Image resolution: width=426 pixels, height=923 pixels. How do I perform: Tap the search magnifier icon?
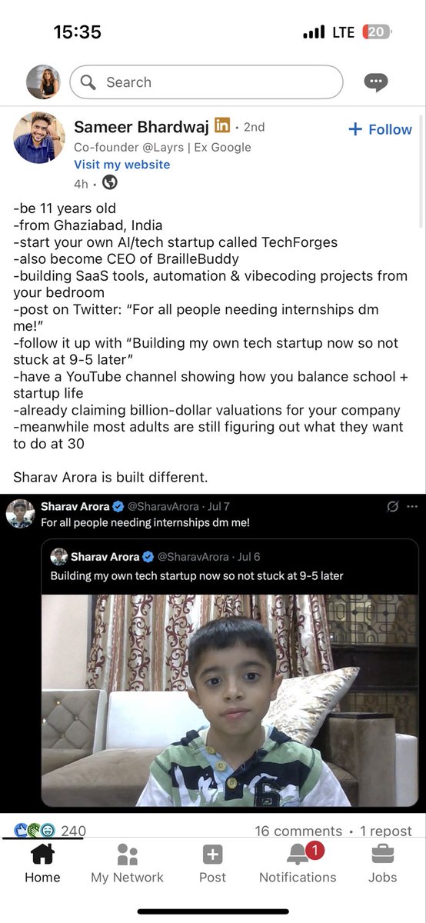[x=88, y=82]
